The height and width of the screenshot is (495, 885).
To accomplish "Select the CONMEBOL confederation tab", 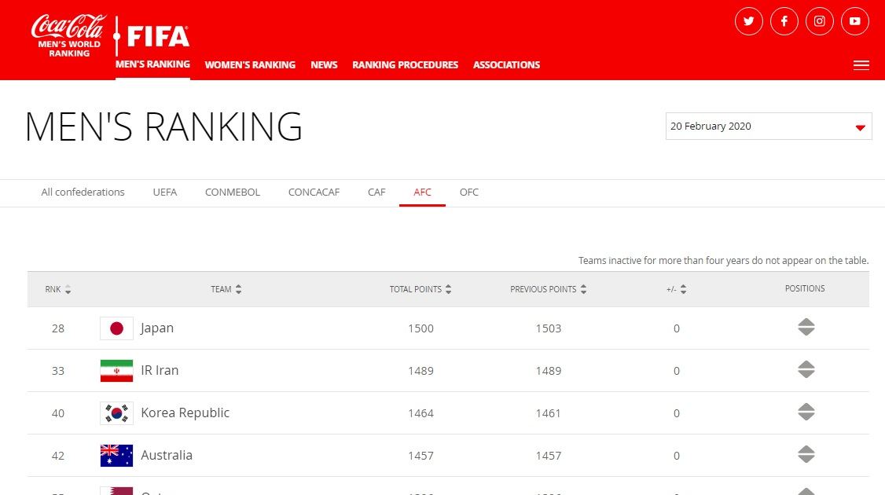I will pos(233,192).
